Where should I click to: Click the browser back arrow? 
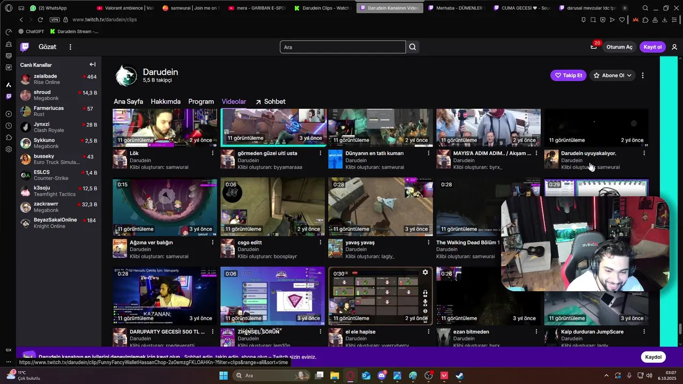21,20
